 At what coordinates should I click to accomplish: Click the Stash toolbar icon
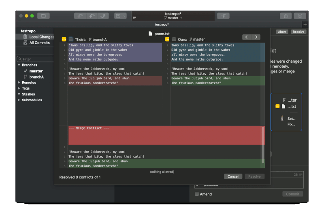(x=118, y=16)
